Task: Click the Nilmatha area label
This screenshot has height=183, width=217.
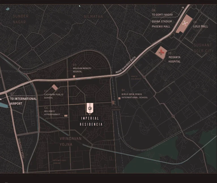Action: click(93, 16)
